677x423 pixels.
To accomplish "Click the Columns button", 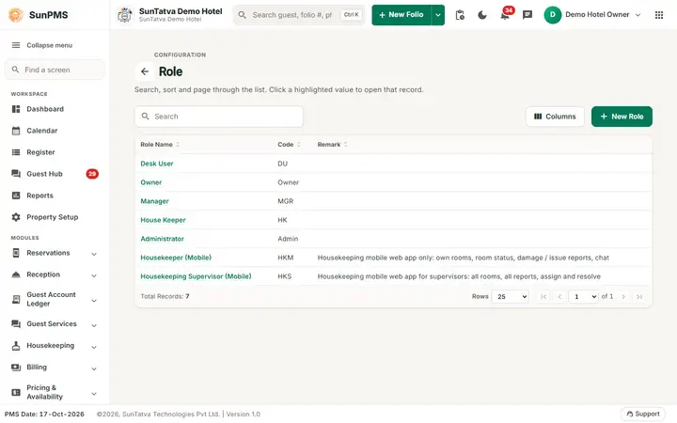I will click(x=555, y=117).
